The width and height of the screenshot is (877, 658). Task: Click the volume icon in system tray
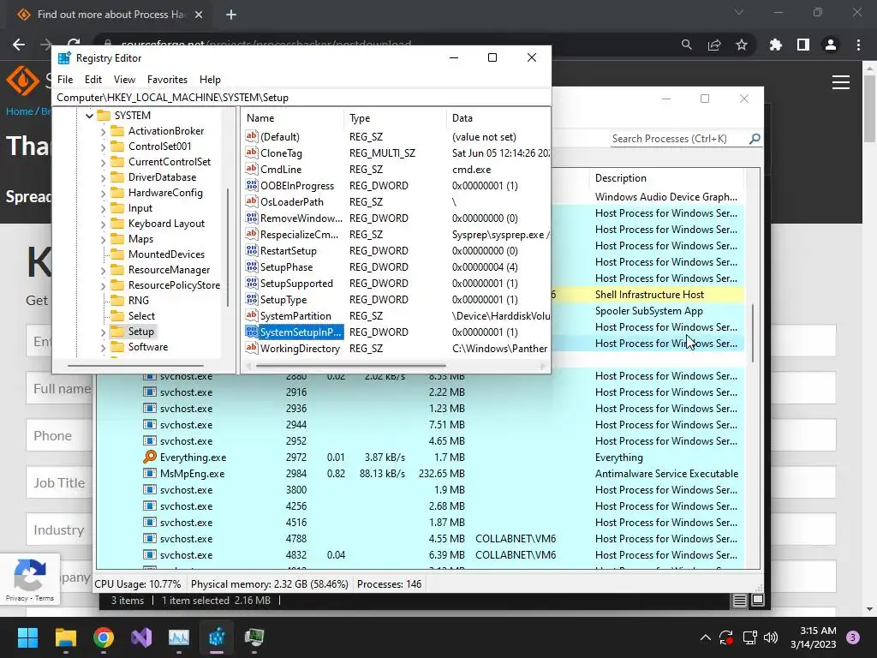[771, 637]
